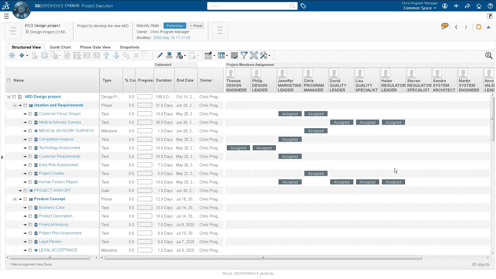Open the comments notification bubble

pyautogui.click(x=445, y=26)
